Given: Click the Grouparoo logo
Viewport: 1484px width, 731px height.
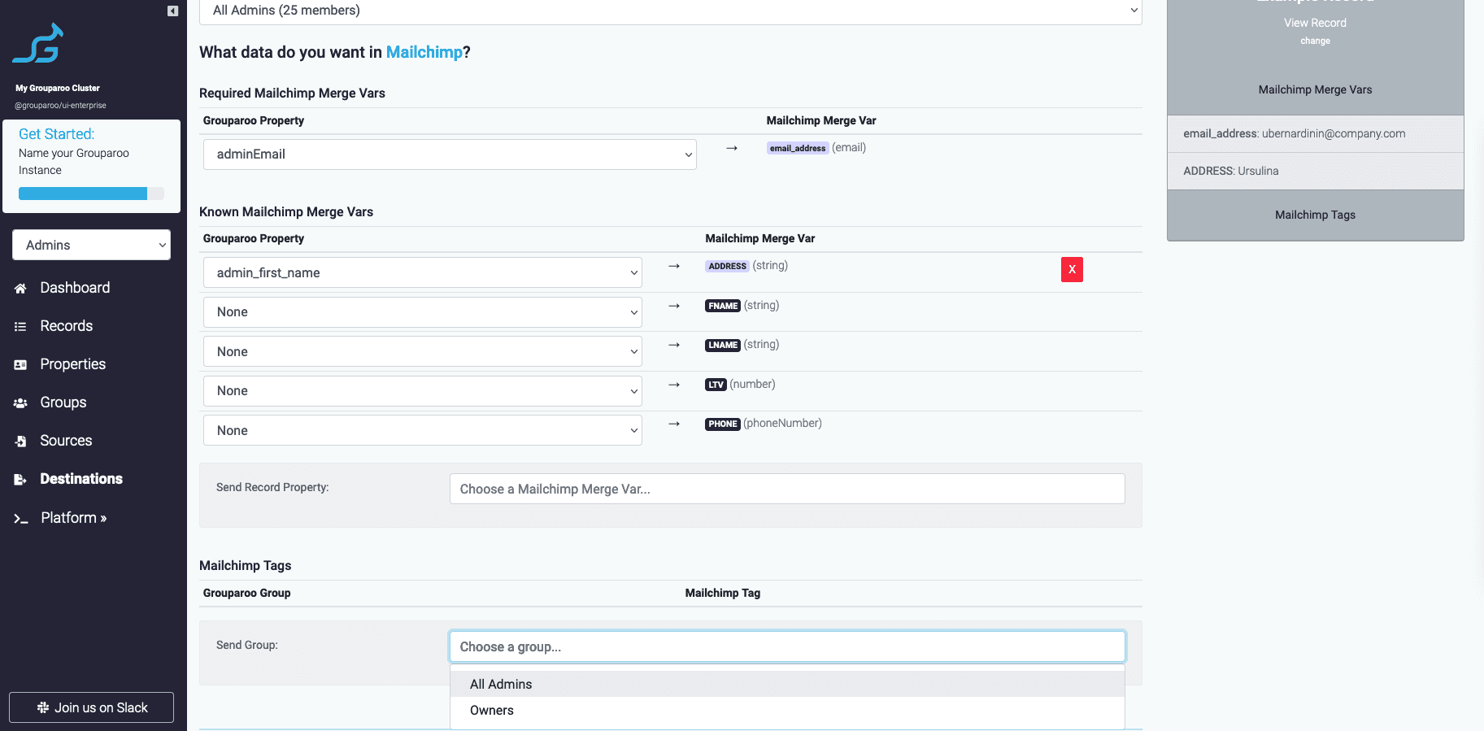Looking at the screenshot, I should pos(38,44).
